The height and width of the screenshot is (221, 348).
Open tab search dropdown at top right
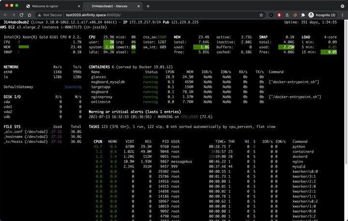point(343,6)
